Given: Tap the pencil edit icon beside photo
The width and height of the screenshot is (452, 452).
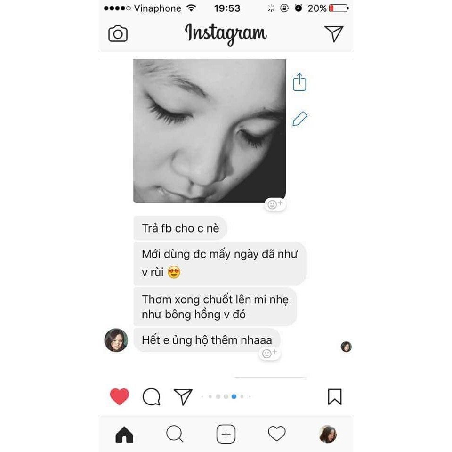Looking at the screenshot, I should [300, 119].
